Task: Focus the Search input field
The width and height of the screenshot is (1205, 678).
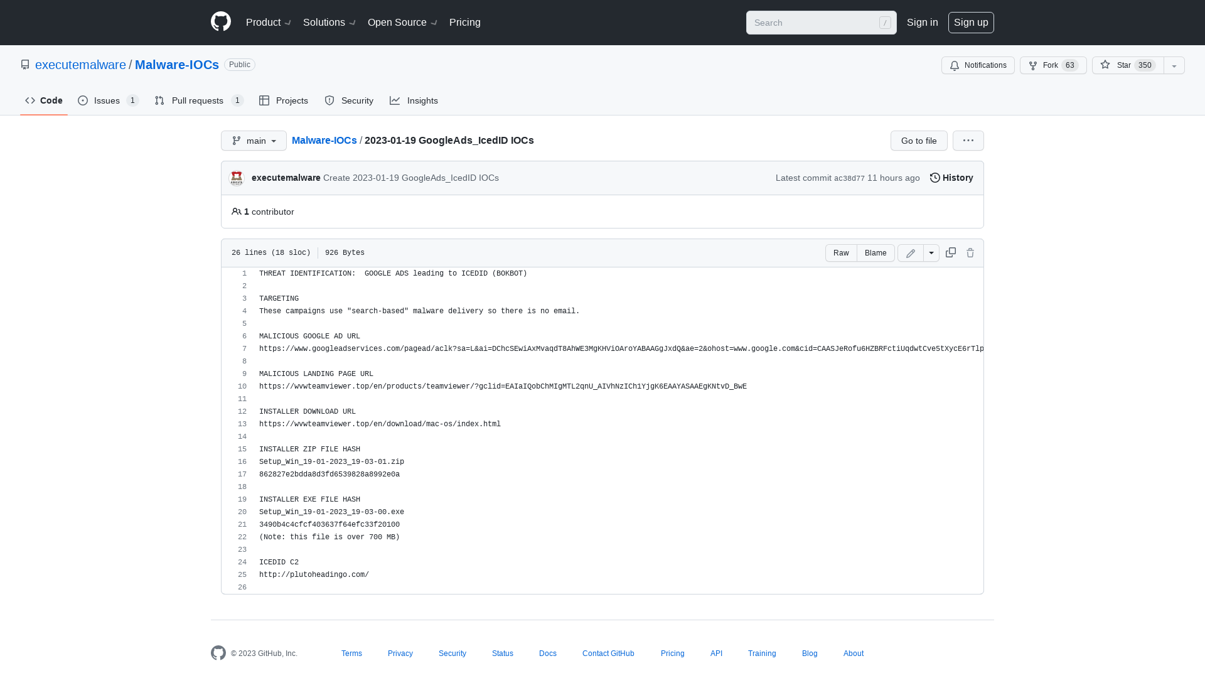Action: coord(822,23)
